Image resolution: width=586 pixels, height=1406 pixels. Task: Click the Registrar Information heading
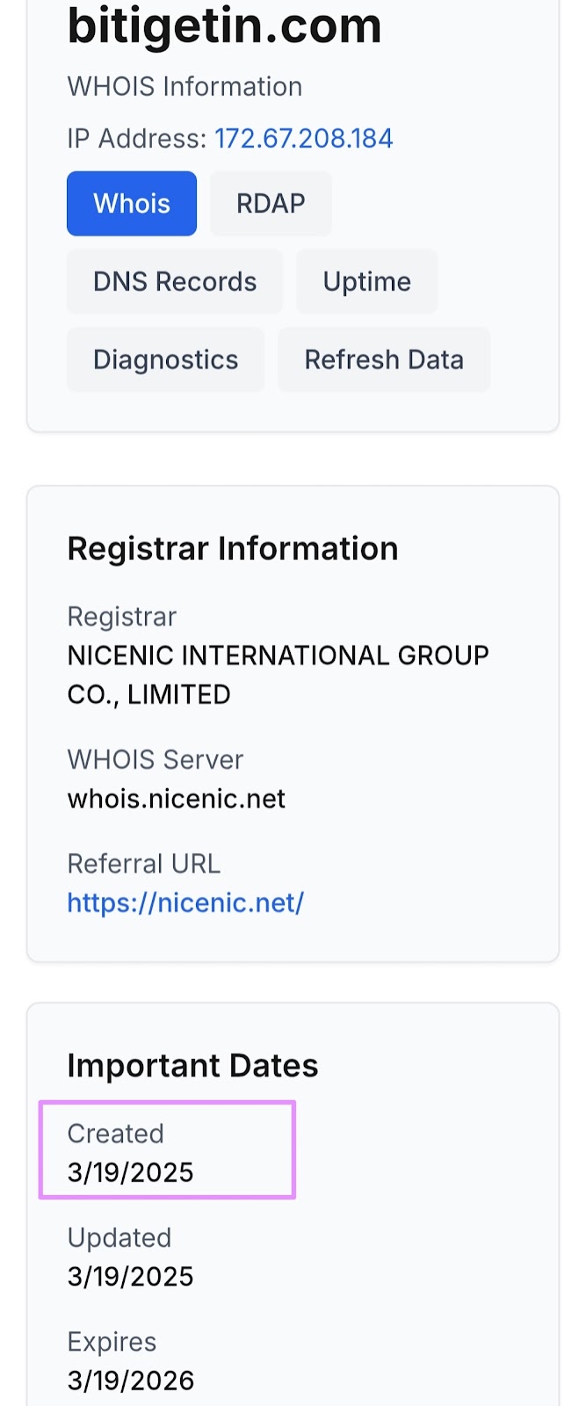[x=233, y=548]
